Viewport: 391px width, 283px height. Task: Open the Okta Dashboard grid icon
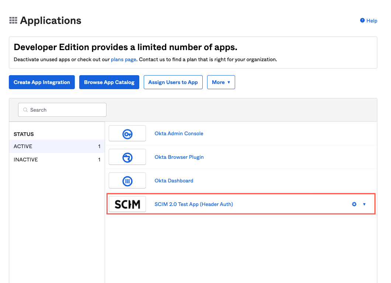[127, 181]
